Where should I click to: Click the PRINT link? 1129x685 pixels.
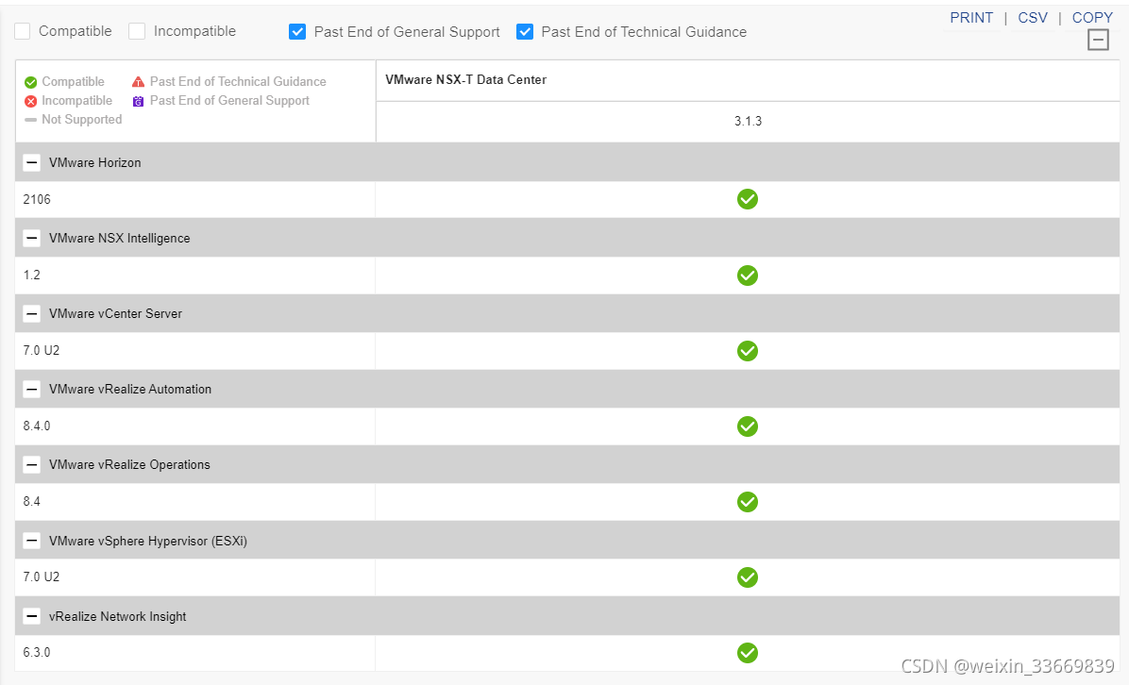click(x=971, y=18)
